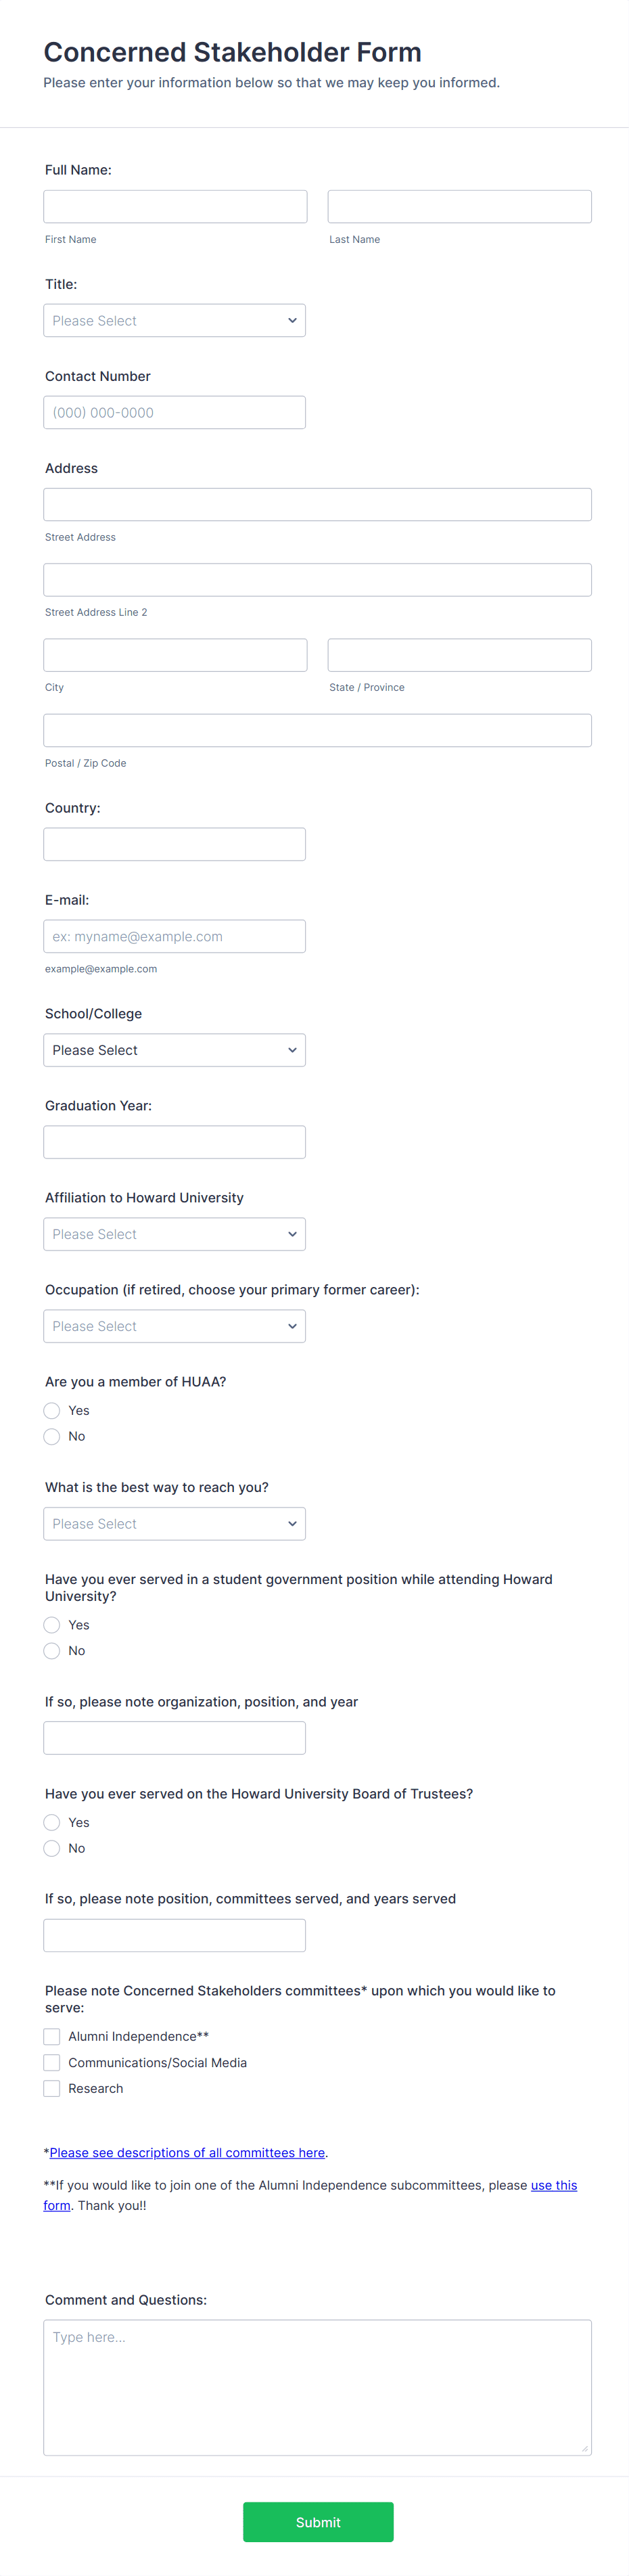Expand the Affiliation to Howard University dropdown
Image resolution: width=629 pixels, height=2576 pixels.
pos(174,1233)
